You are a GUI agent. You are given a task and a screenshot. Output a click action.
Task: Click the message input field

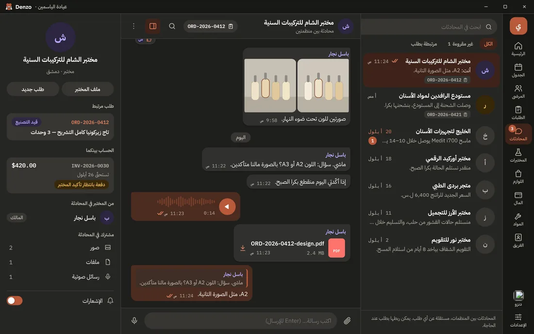[240, 320]
